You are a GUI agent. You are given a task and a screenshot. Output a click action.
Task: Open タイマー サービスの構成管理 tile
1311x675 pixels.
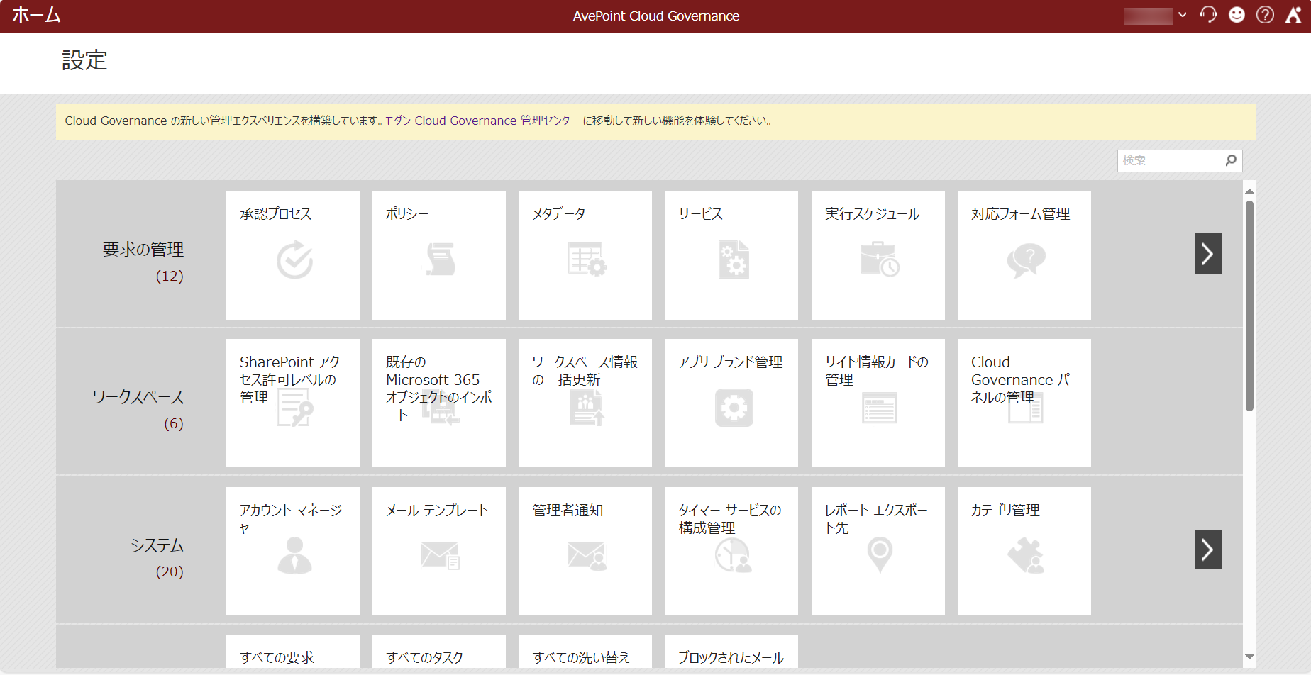pos(731,551)
